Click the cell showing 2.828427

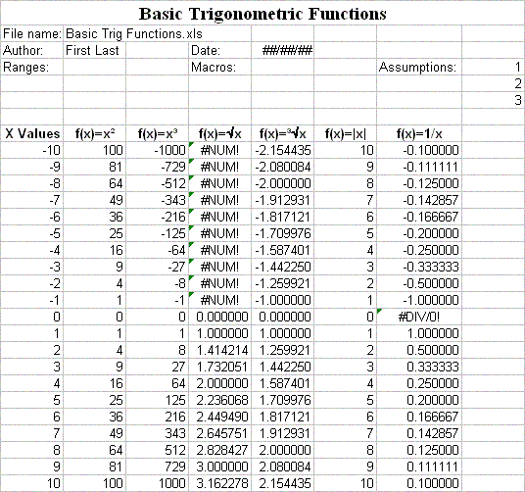[x=220, y=450]
